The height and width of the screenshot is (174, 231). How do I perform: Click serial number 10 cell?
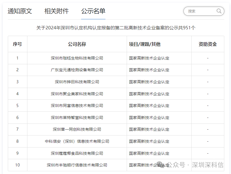pyautogui.click(x=18, y=165)
